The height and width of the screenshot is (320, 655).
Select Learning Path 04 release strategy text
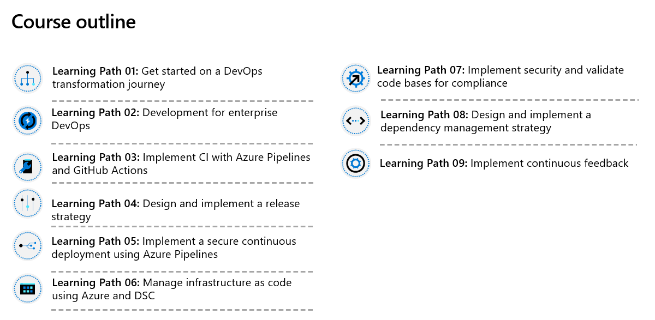coord(176,210)
